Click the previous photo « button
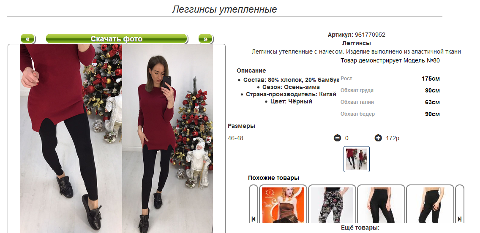The image size is (480, 233). (28, 39)
